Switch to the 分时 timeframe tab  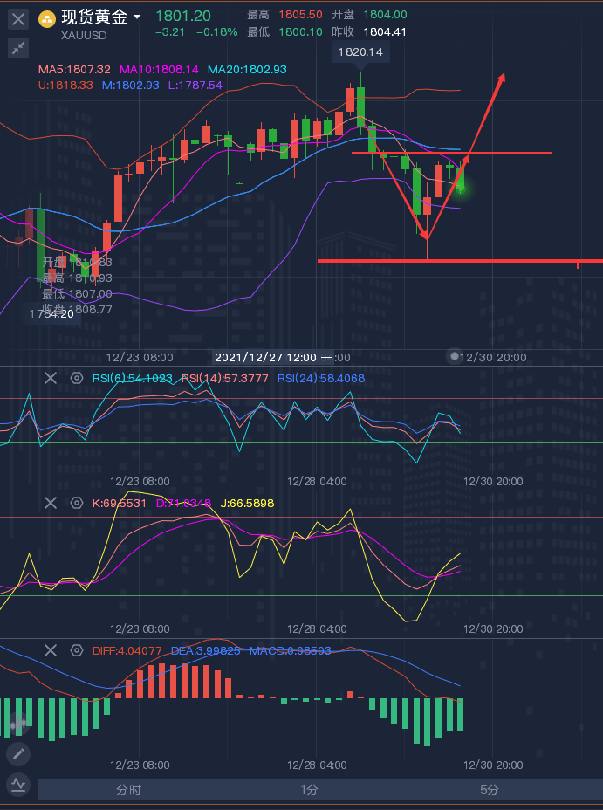click(128, 790)
